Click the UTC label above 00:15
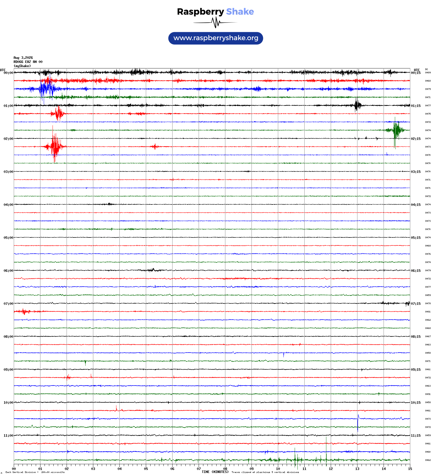Viewport: 432px width, 476px height. (x=417, y=70)
